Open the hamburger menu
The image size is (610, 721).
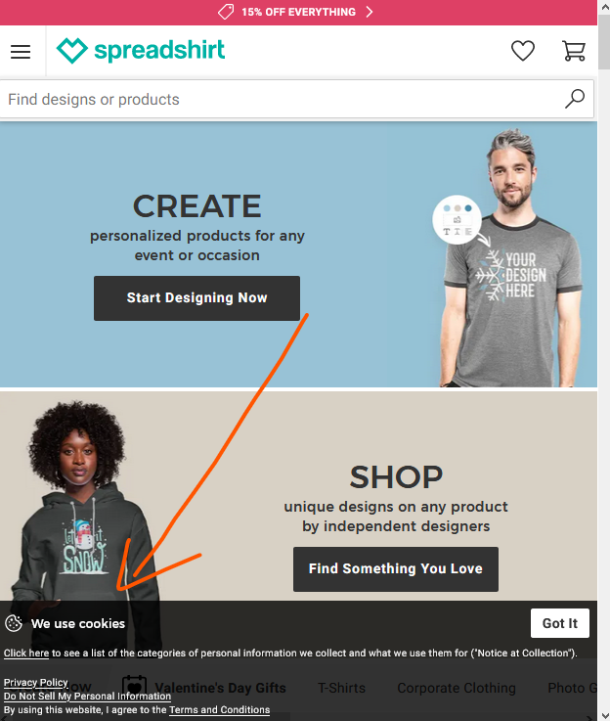coord(21,52)
